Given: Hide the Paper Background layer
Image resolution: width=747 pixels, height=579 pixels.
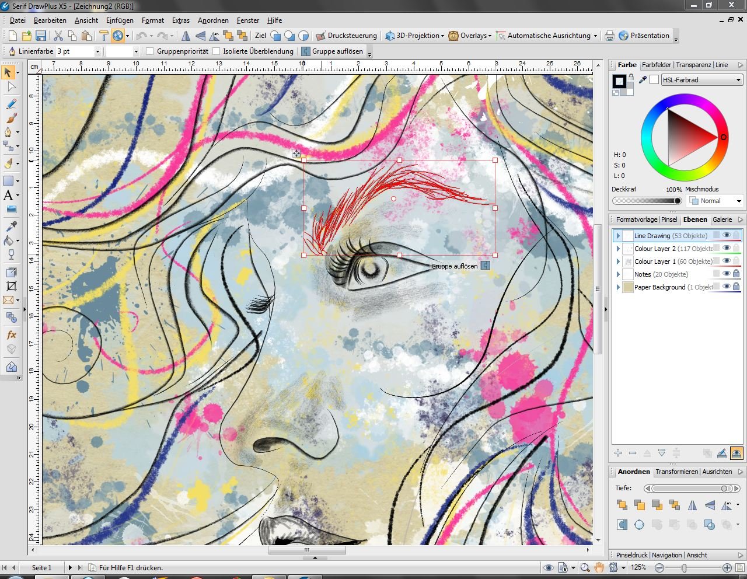Looking at the screenshot, I should click(727, 287).
